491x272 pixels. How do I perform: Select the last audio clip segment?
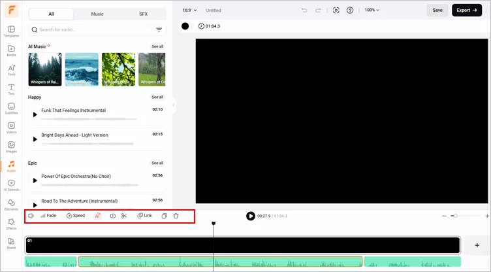[413, 262]
